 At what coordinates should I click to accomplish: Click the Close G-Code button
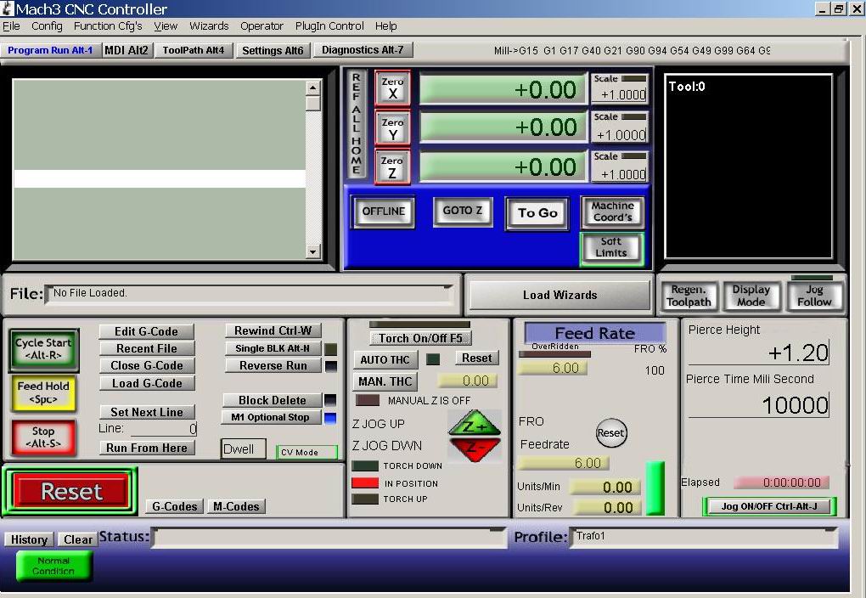pos(146,366)
